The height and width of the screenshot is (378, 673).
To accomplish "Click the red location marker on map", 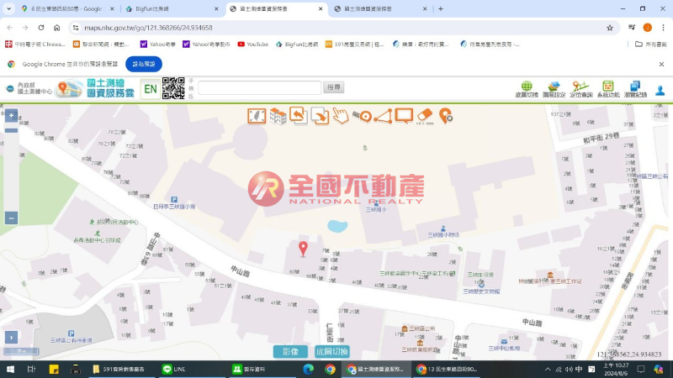I will [x=304, y=248].
